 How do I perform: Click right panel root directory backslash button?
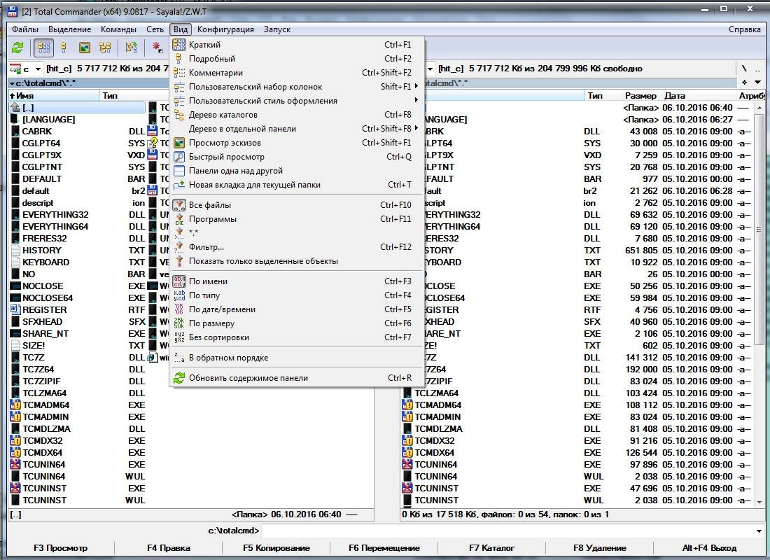745,69
